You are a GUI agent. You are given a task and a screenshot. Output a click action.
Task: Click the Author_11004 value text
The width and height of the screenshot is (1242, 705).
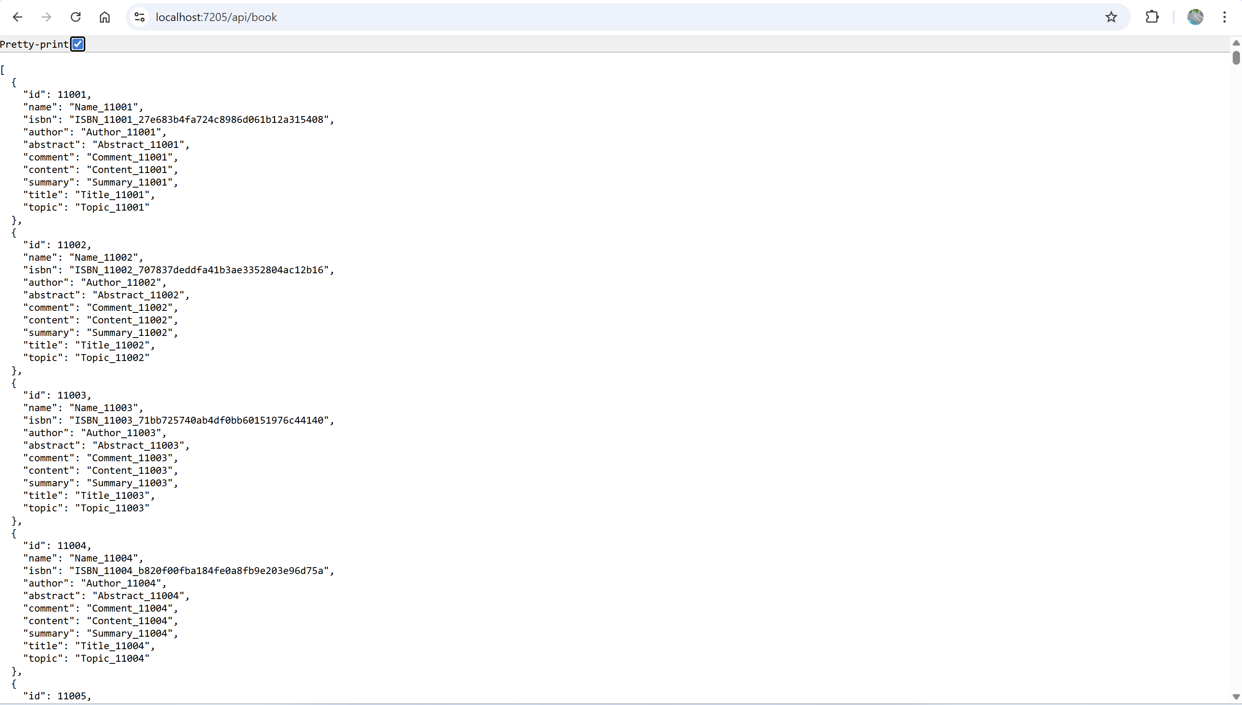(x=121, y=583)
